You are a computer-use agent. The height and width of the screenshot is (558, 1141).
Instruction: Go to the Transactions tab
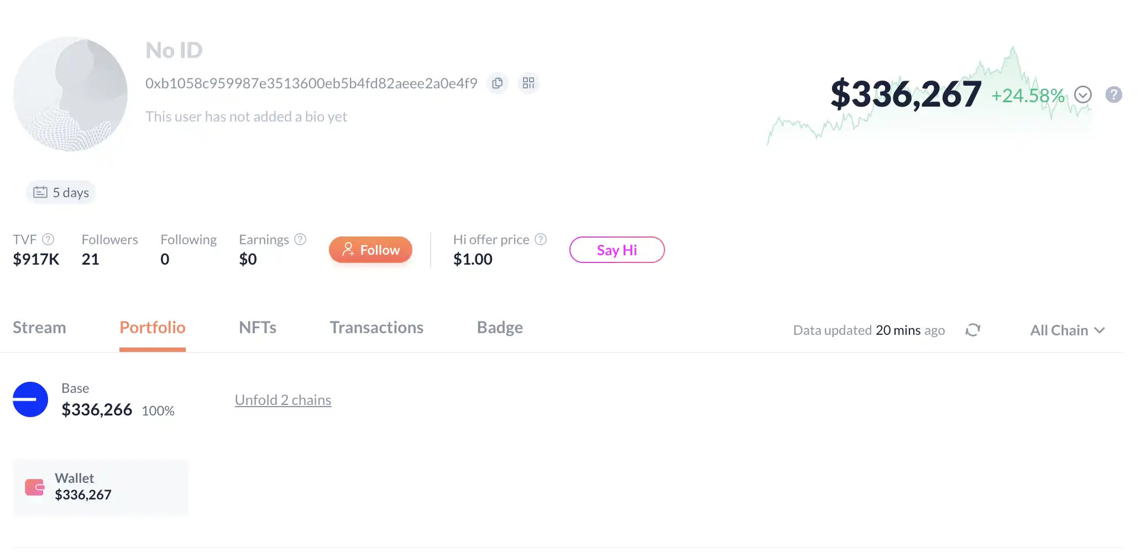pyautogui.click(x=376, y=328)
